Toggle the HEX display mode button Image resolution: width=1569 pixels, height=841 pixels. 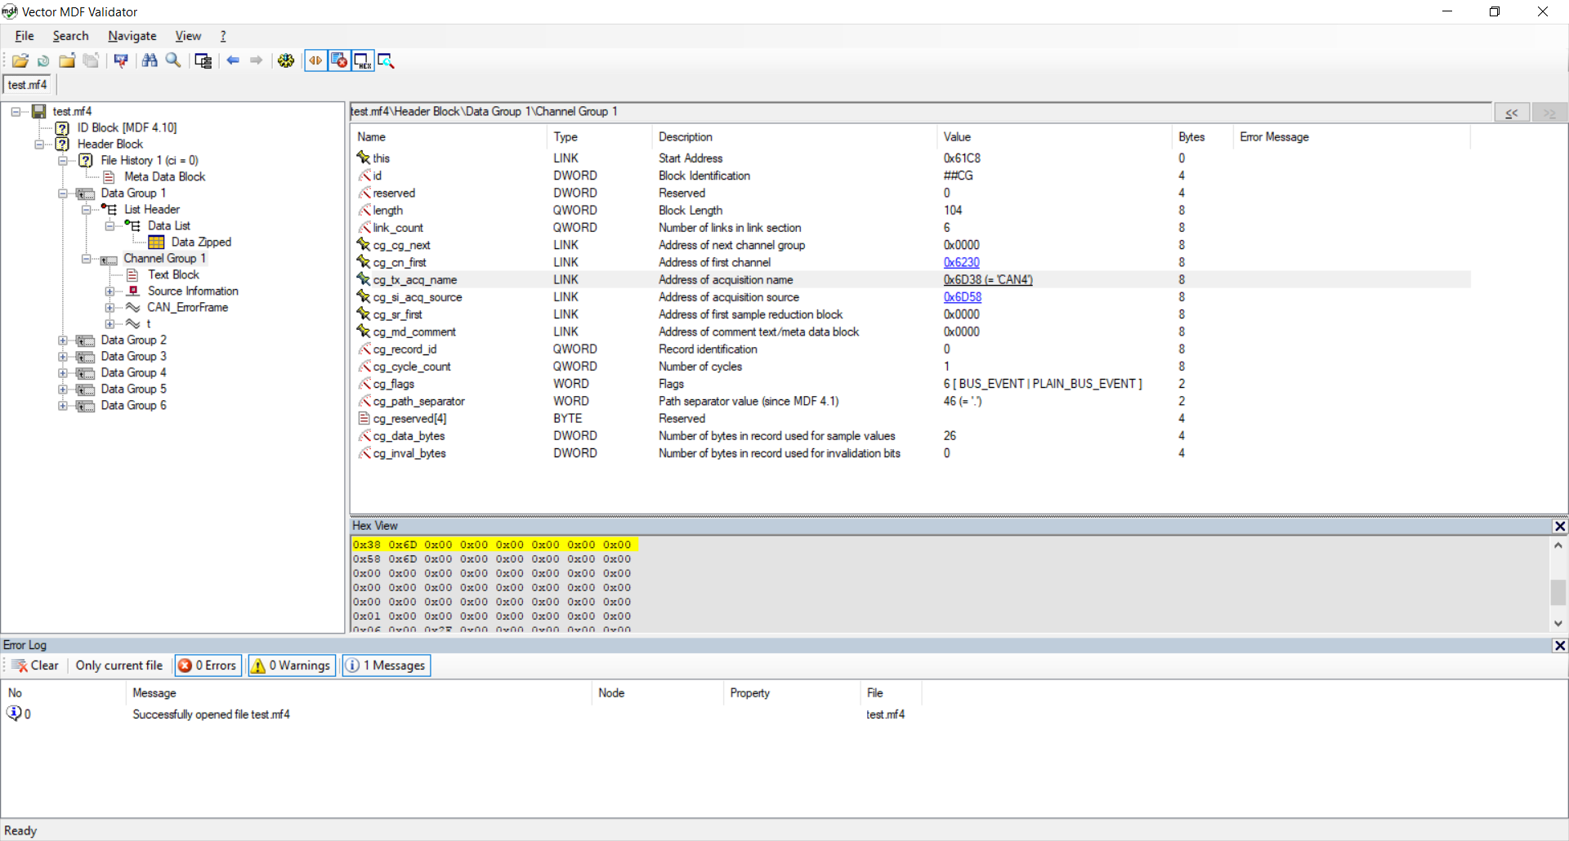(362, 60)
